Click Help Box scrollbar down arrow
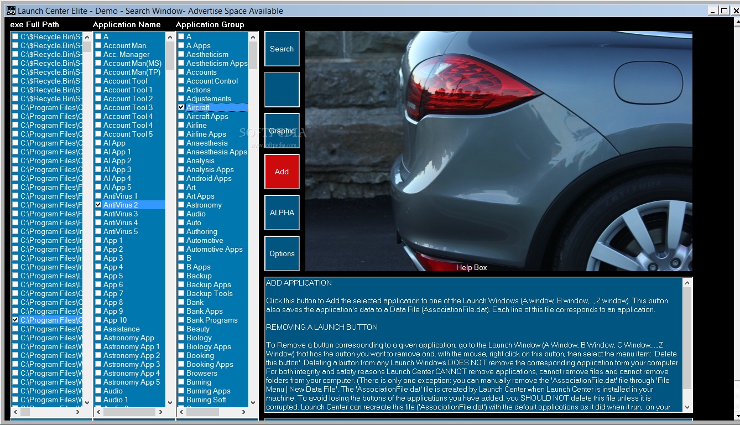 click(687, 407)
